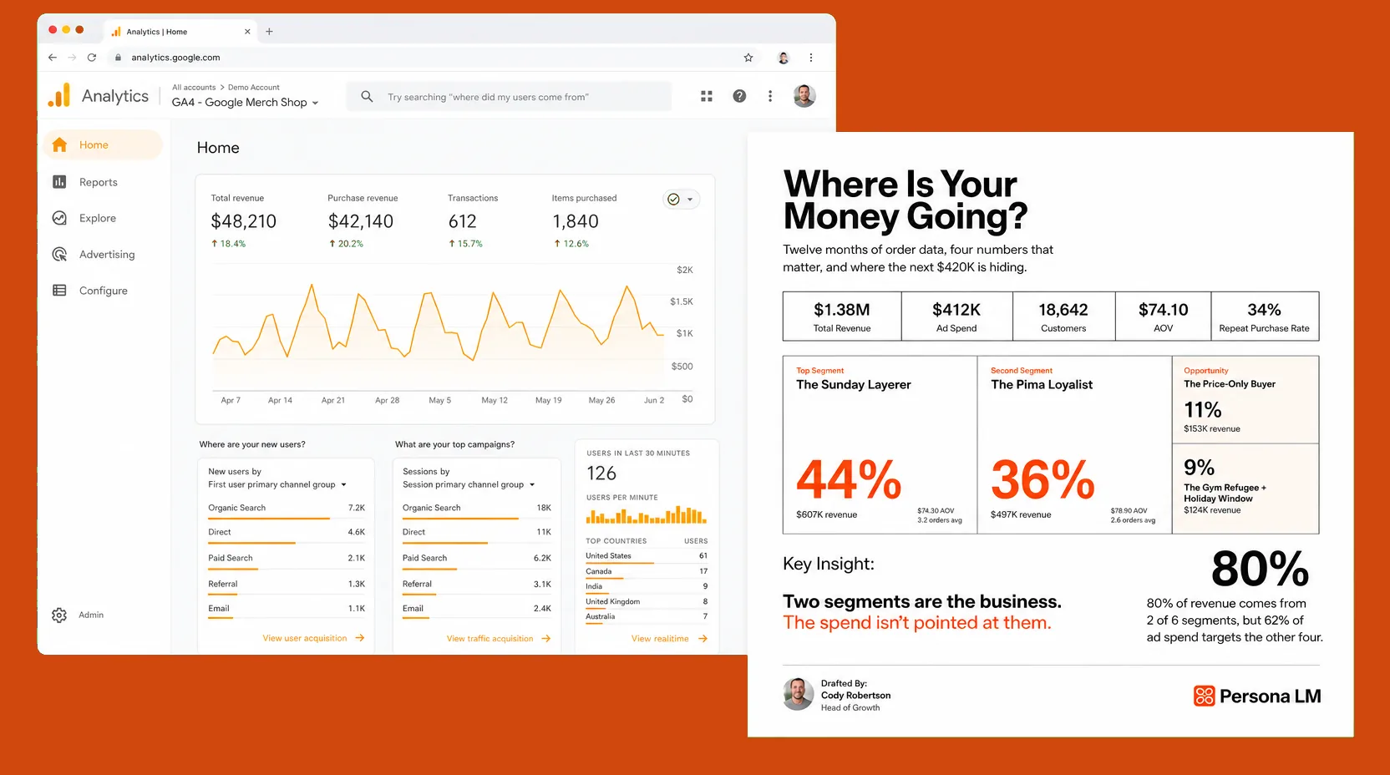Open the Advertising sidebar icon
The height and width of the screenshot is (775, 1390).
(59, 254)
